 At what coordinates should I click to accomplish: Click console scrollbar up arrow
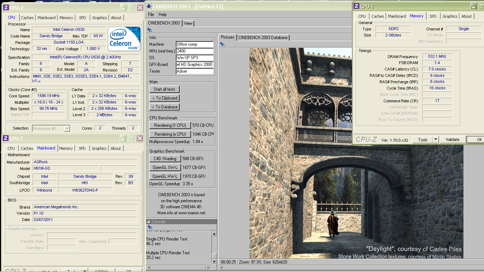pyautogui.click(x=214, y=234)
